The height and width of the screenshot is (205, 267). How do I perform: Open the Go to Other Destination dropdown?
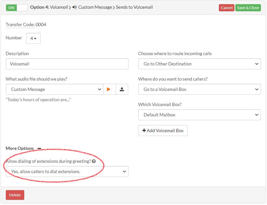[199, 63]
